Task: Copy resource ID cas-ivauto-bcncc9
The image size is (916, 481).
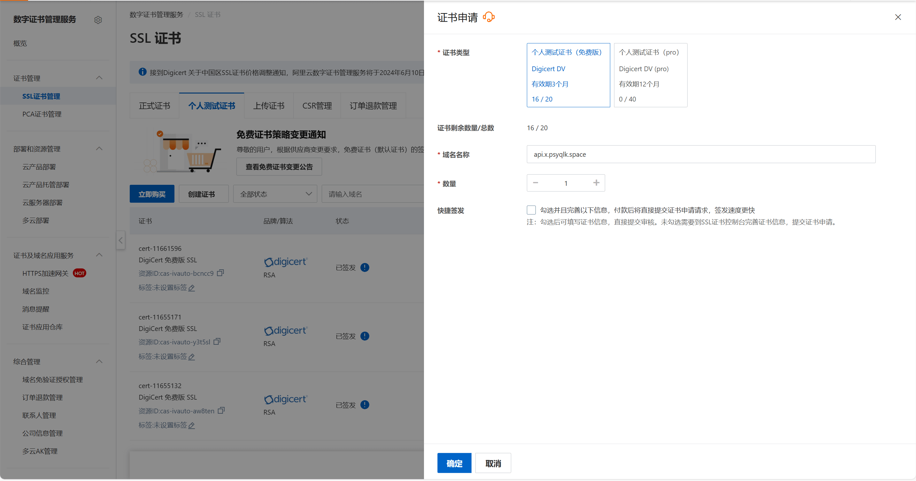Action: [x=220, y=273]
